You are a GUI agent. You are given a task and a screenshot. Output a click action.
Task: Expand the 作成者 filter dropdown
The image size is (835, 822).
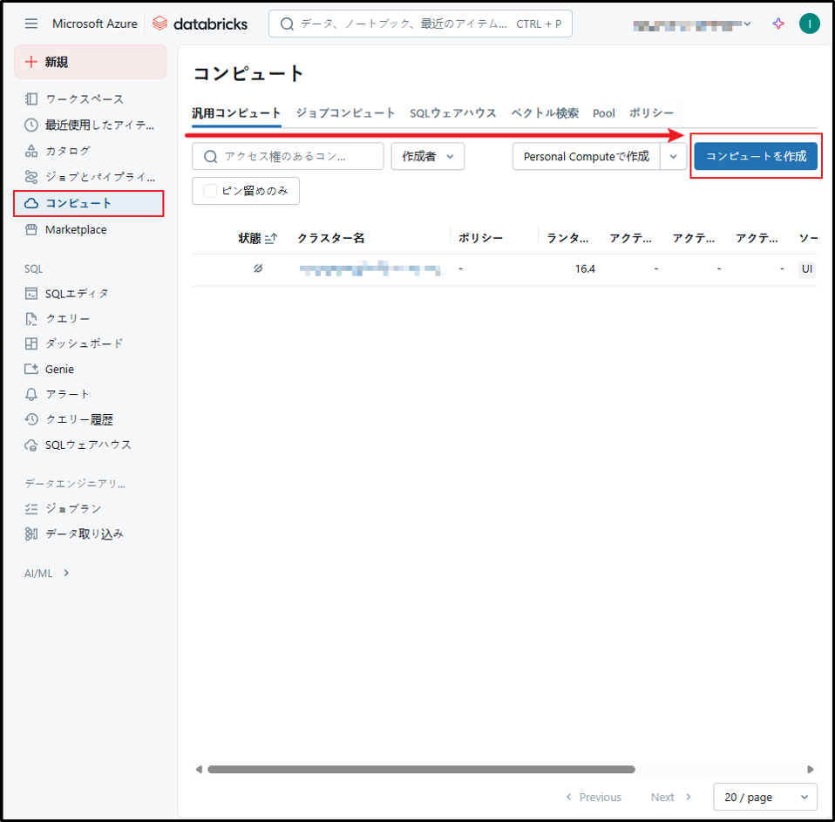[x=428, y=156]
